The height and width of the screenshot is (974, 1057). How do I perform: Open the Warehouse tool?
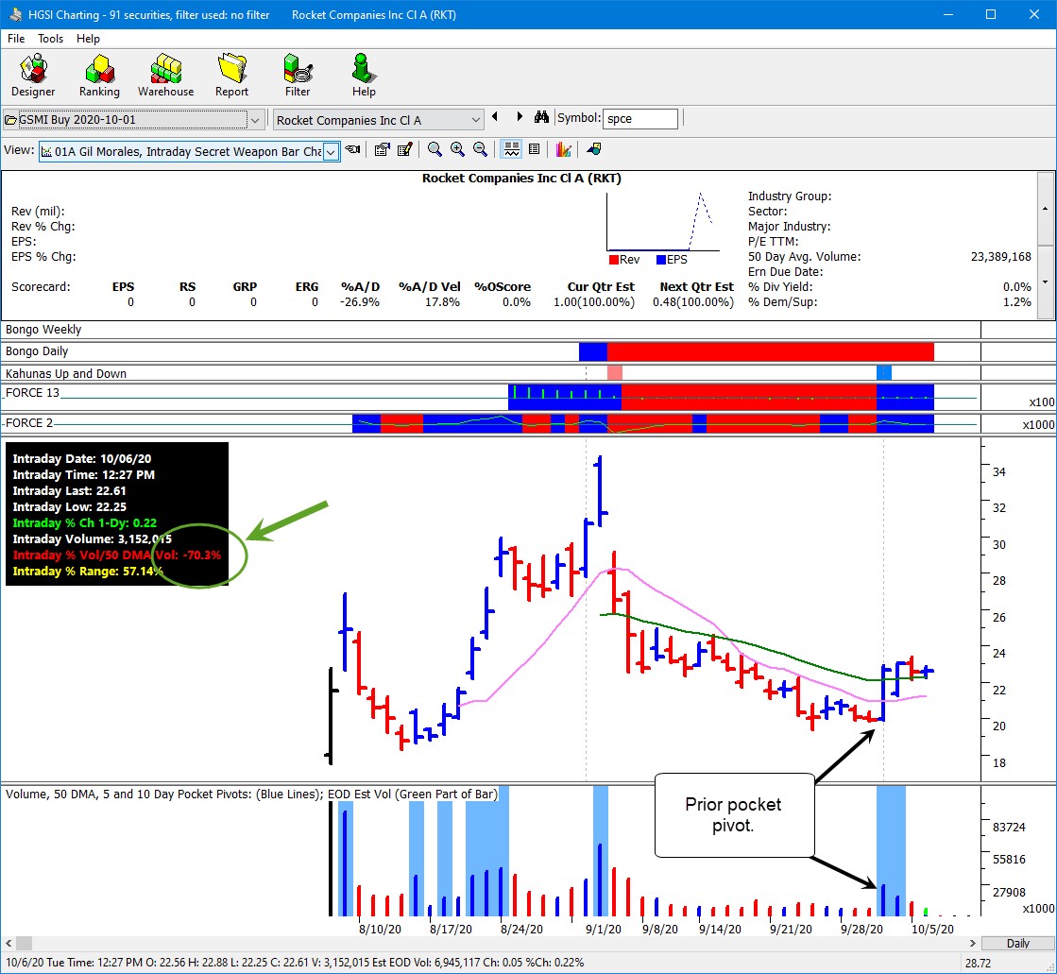[166, 76]
